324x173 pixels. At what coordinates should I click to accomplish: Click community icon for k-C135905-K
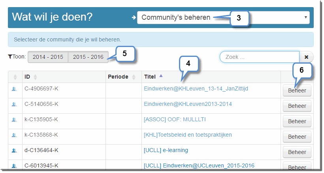14,120
